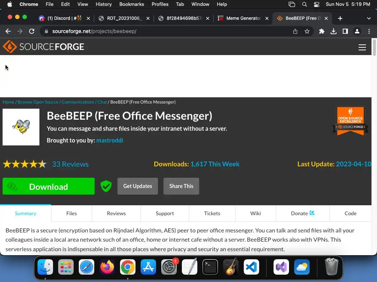This screenshot has height=282, width=377.
Task: Click the green Download button
Action: pyautogui.click(x=49, y=186)
